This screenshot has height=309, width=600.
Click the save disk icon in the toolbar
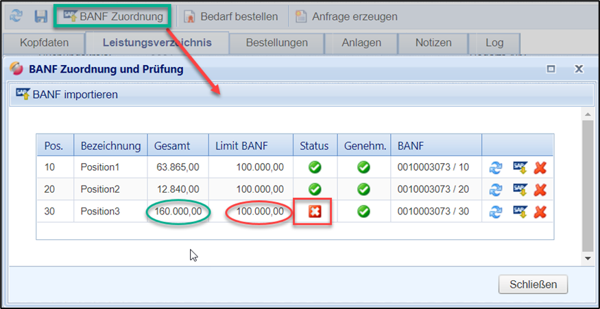40,16
